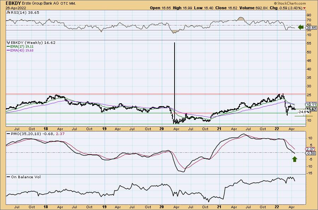Click the Open 16.65 value

click(x=161, y=8)
